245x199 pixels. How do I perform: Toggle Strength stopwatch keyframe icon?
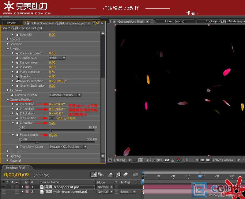pos(17,35)
